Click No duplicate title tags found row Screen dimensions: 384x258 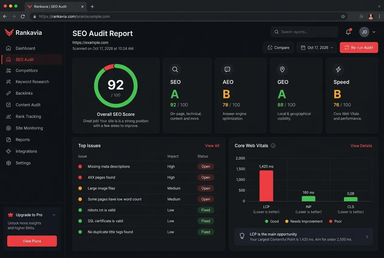tap(149, 232)
